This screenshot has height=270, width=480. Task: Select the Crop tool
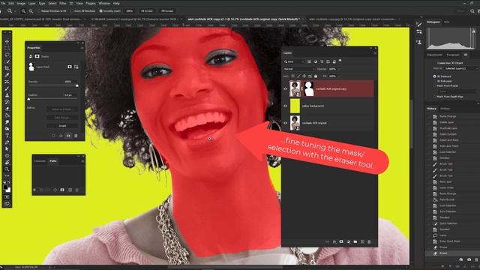coord(7,68)
